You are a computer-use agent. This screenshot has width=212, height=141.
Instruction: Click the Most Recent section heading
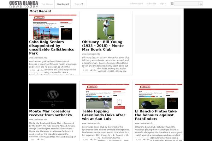(x=40, y=11)
